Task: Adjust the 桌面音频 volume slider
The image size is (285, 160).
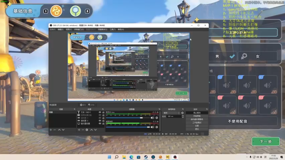Action: tap(128, 127)
